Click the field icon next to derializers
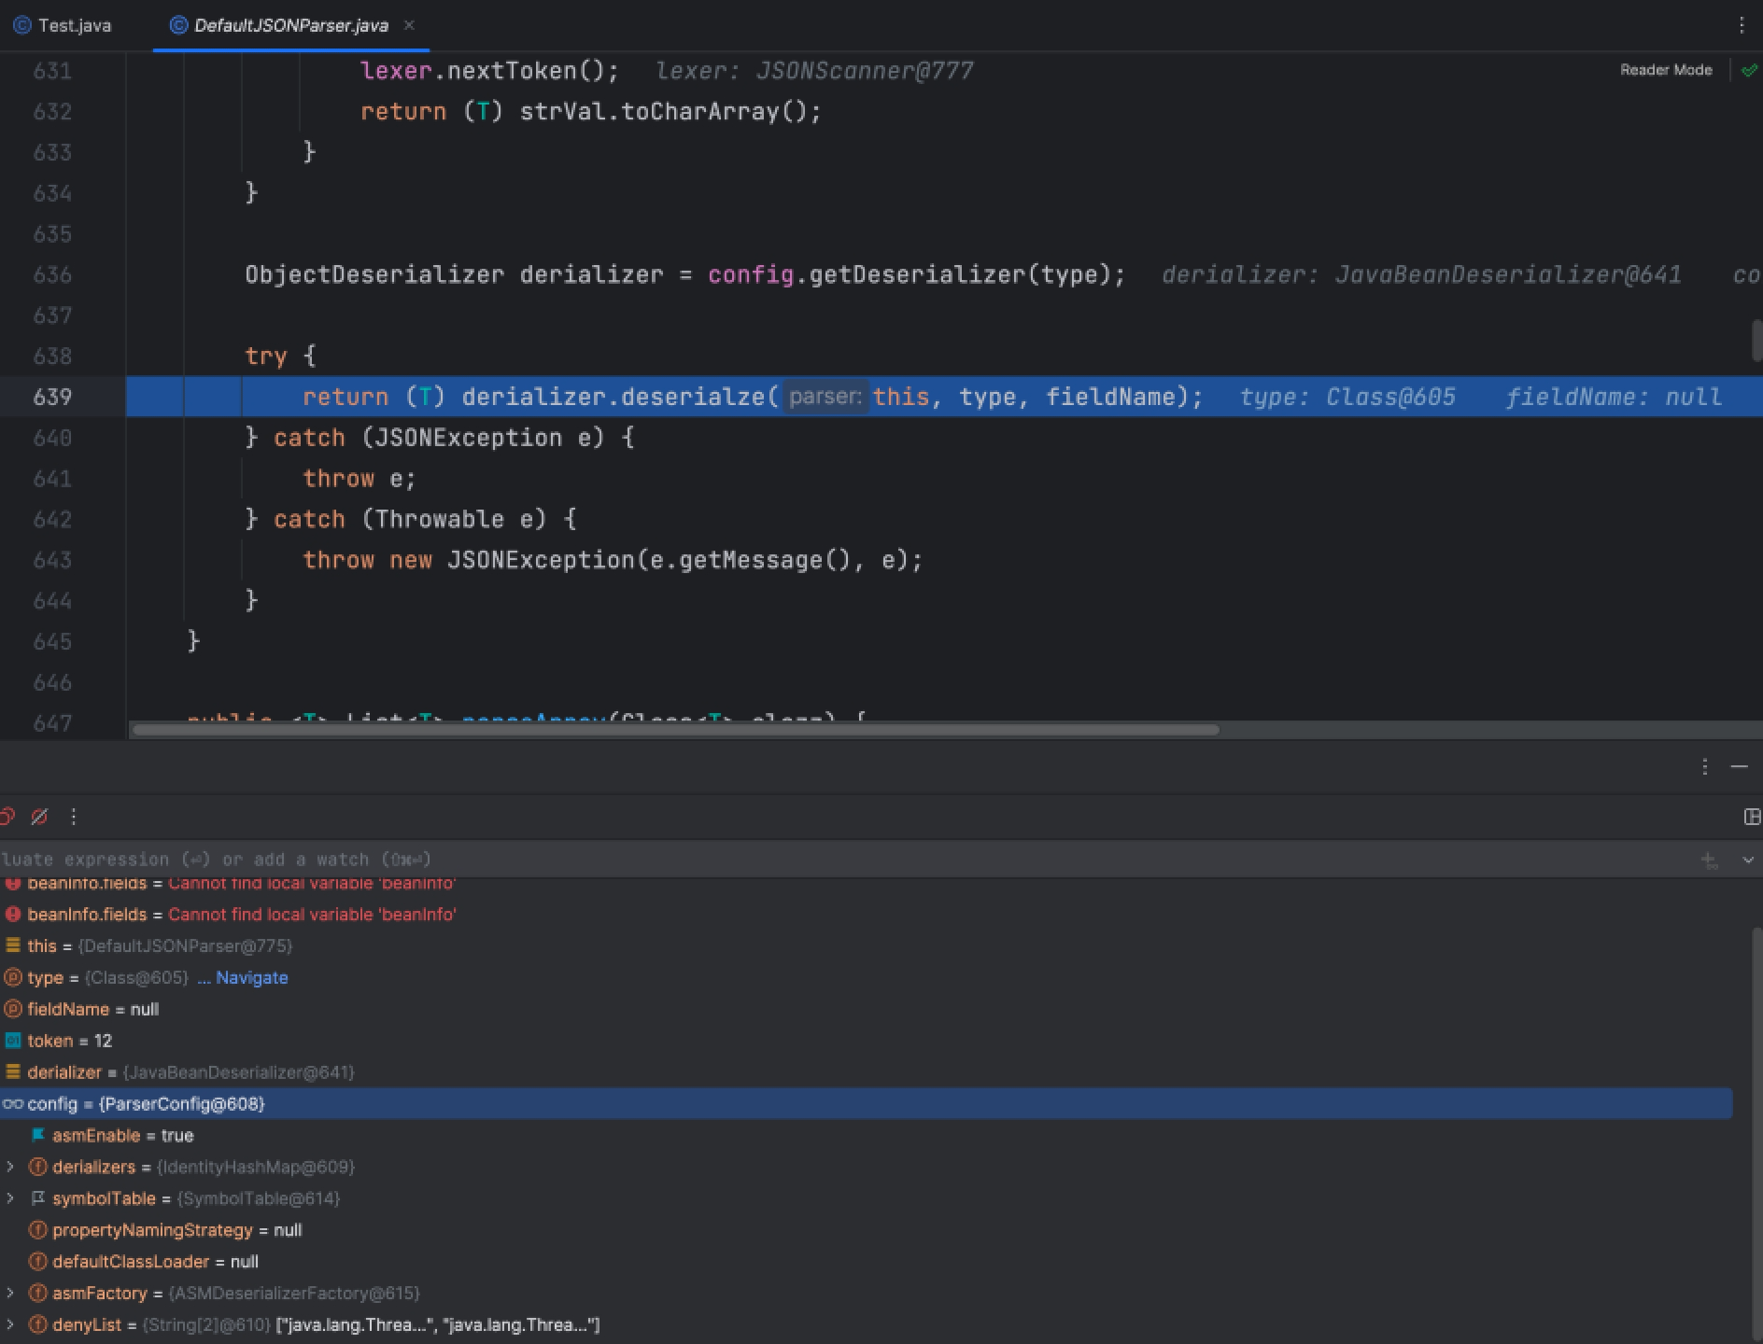Viewport: 1763px width, 1344px height. [x=38, y=1167]
